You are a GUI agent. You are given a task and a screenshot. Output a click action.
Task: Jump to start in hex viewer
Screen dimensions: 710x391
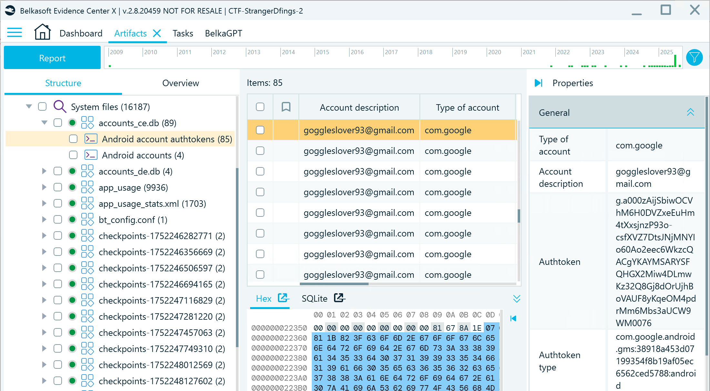(513, 318)
